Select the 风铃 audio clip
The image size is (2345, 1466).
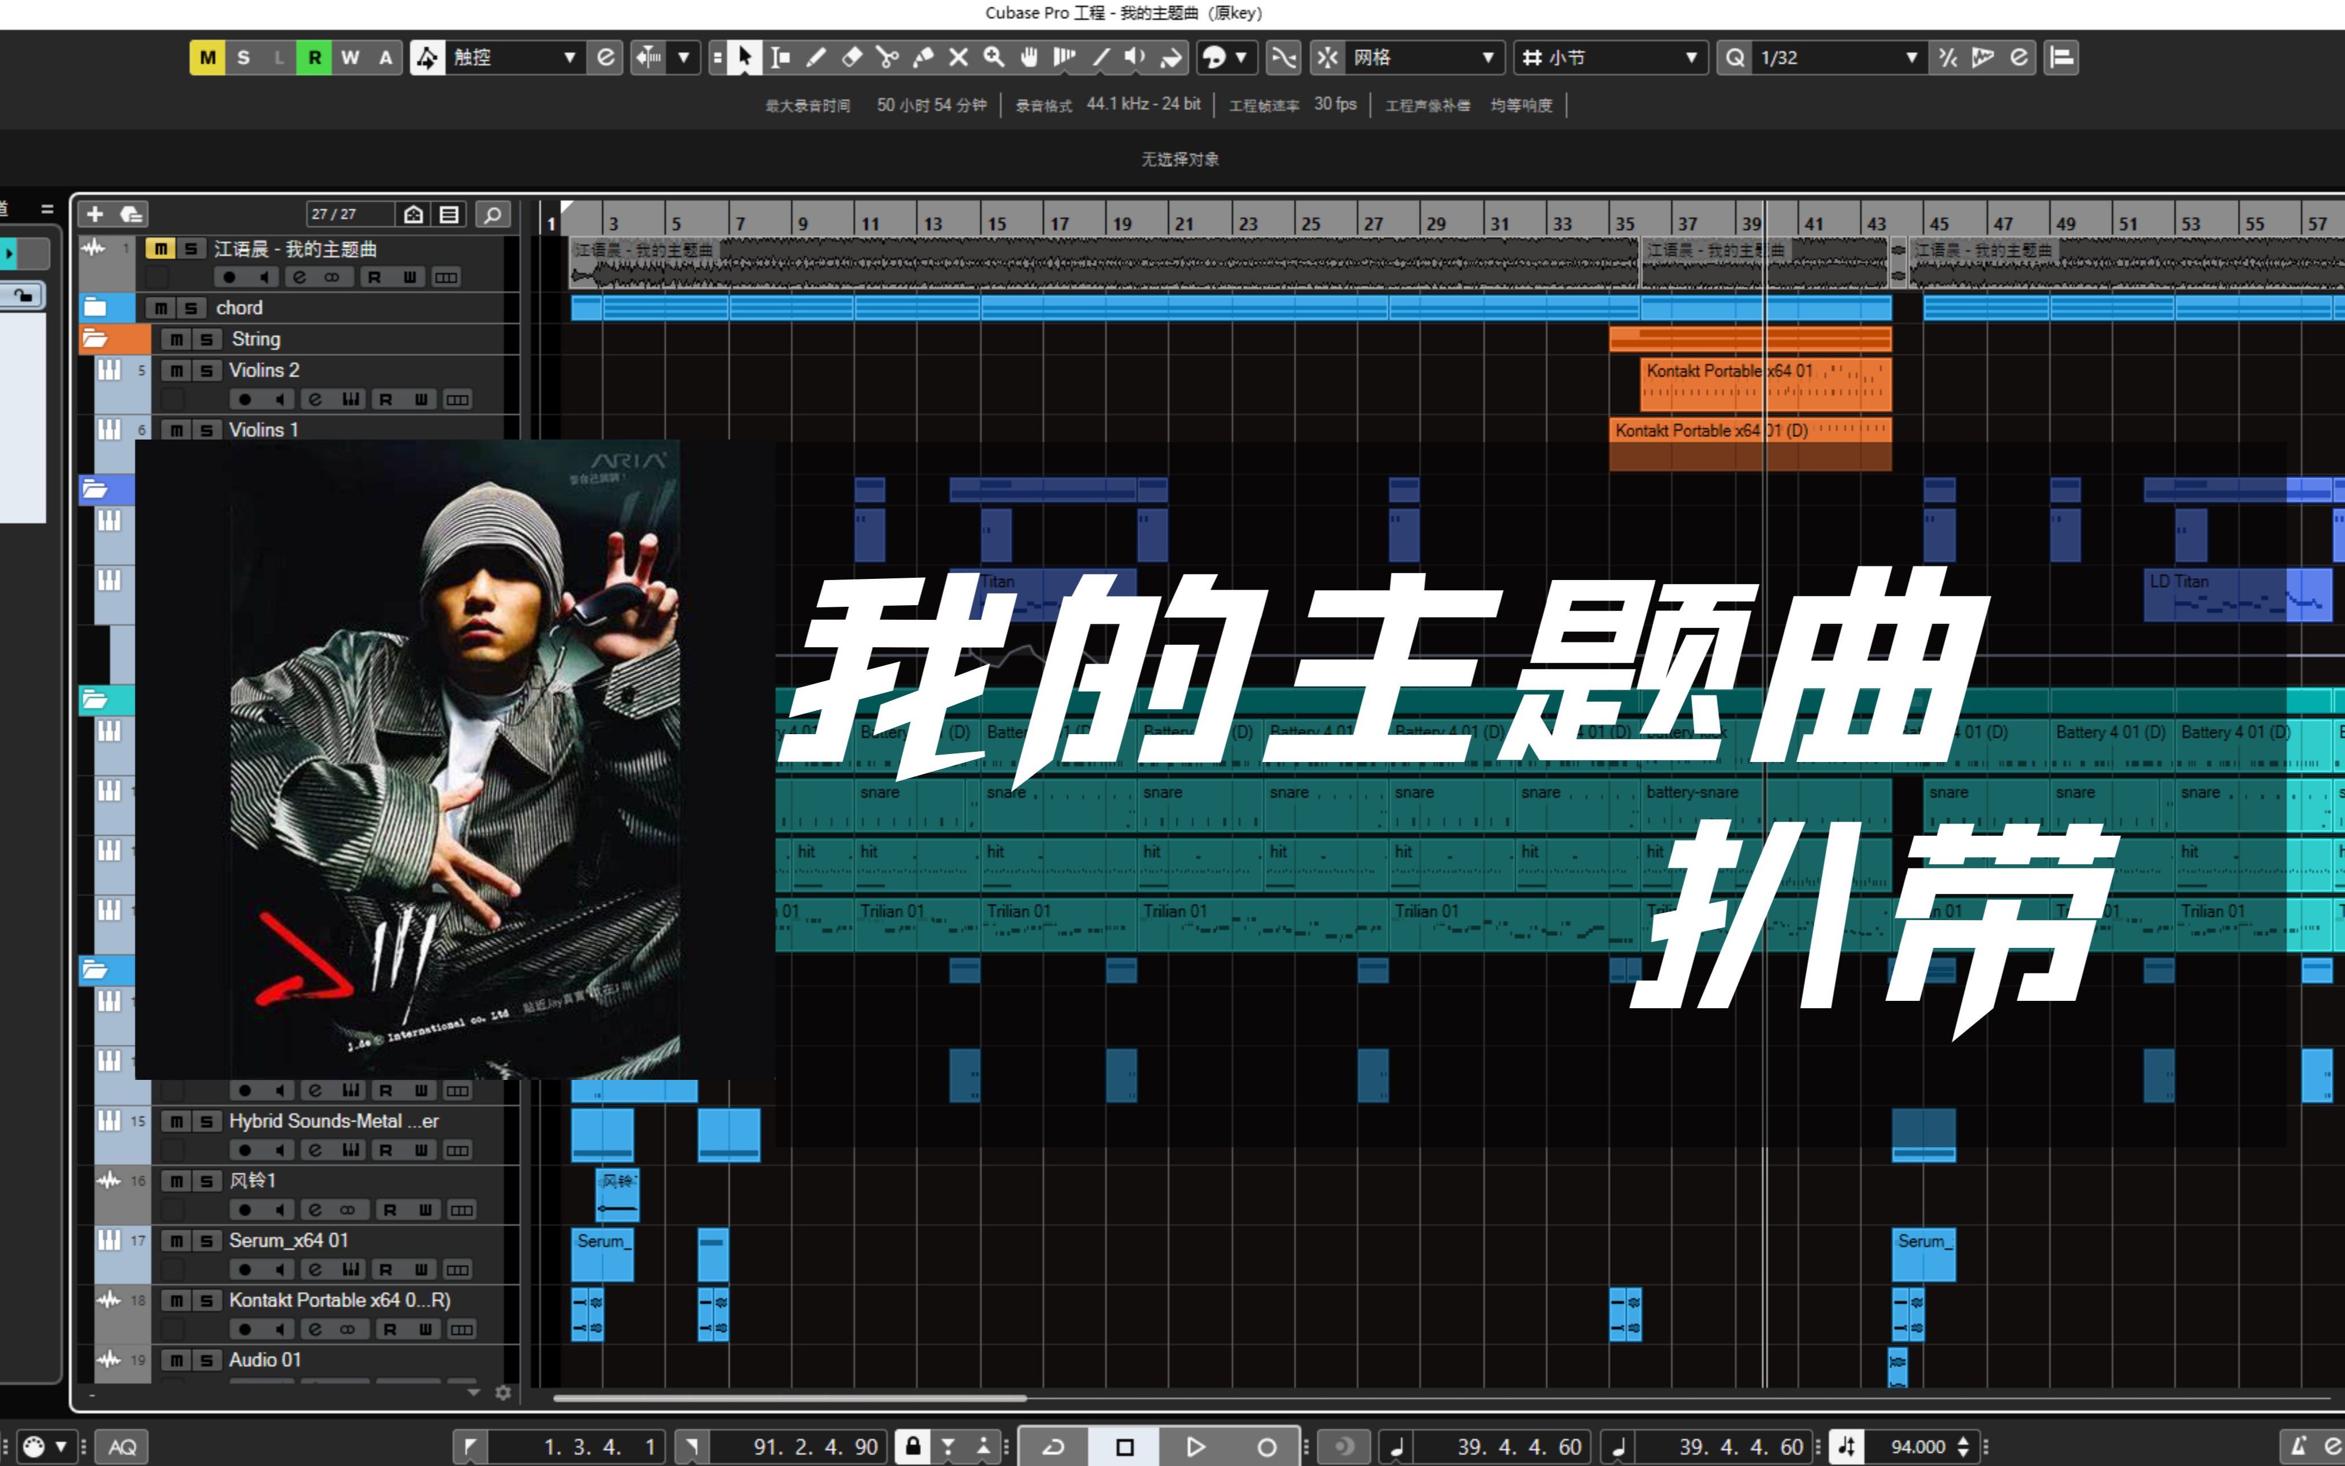click(616, 1195)
